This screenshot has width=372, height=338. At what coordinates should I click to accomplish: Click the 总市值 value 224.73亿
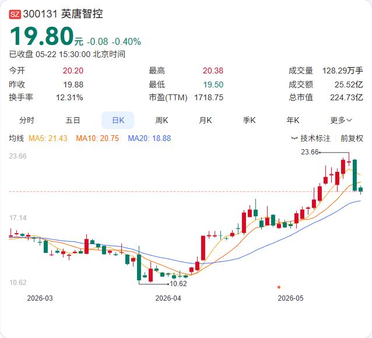pos(346,97)
